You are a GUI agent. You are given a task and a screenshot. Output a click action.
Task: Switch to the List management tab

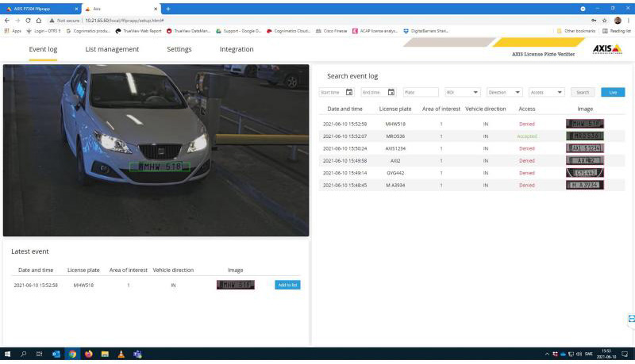coord(112,49)
